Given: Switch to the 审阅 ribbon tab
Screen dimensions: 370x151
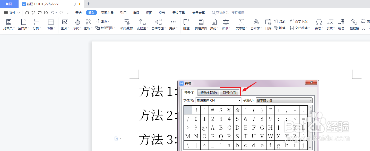Looking at the screenshot, I should tap(136, 12).
